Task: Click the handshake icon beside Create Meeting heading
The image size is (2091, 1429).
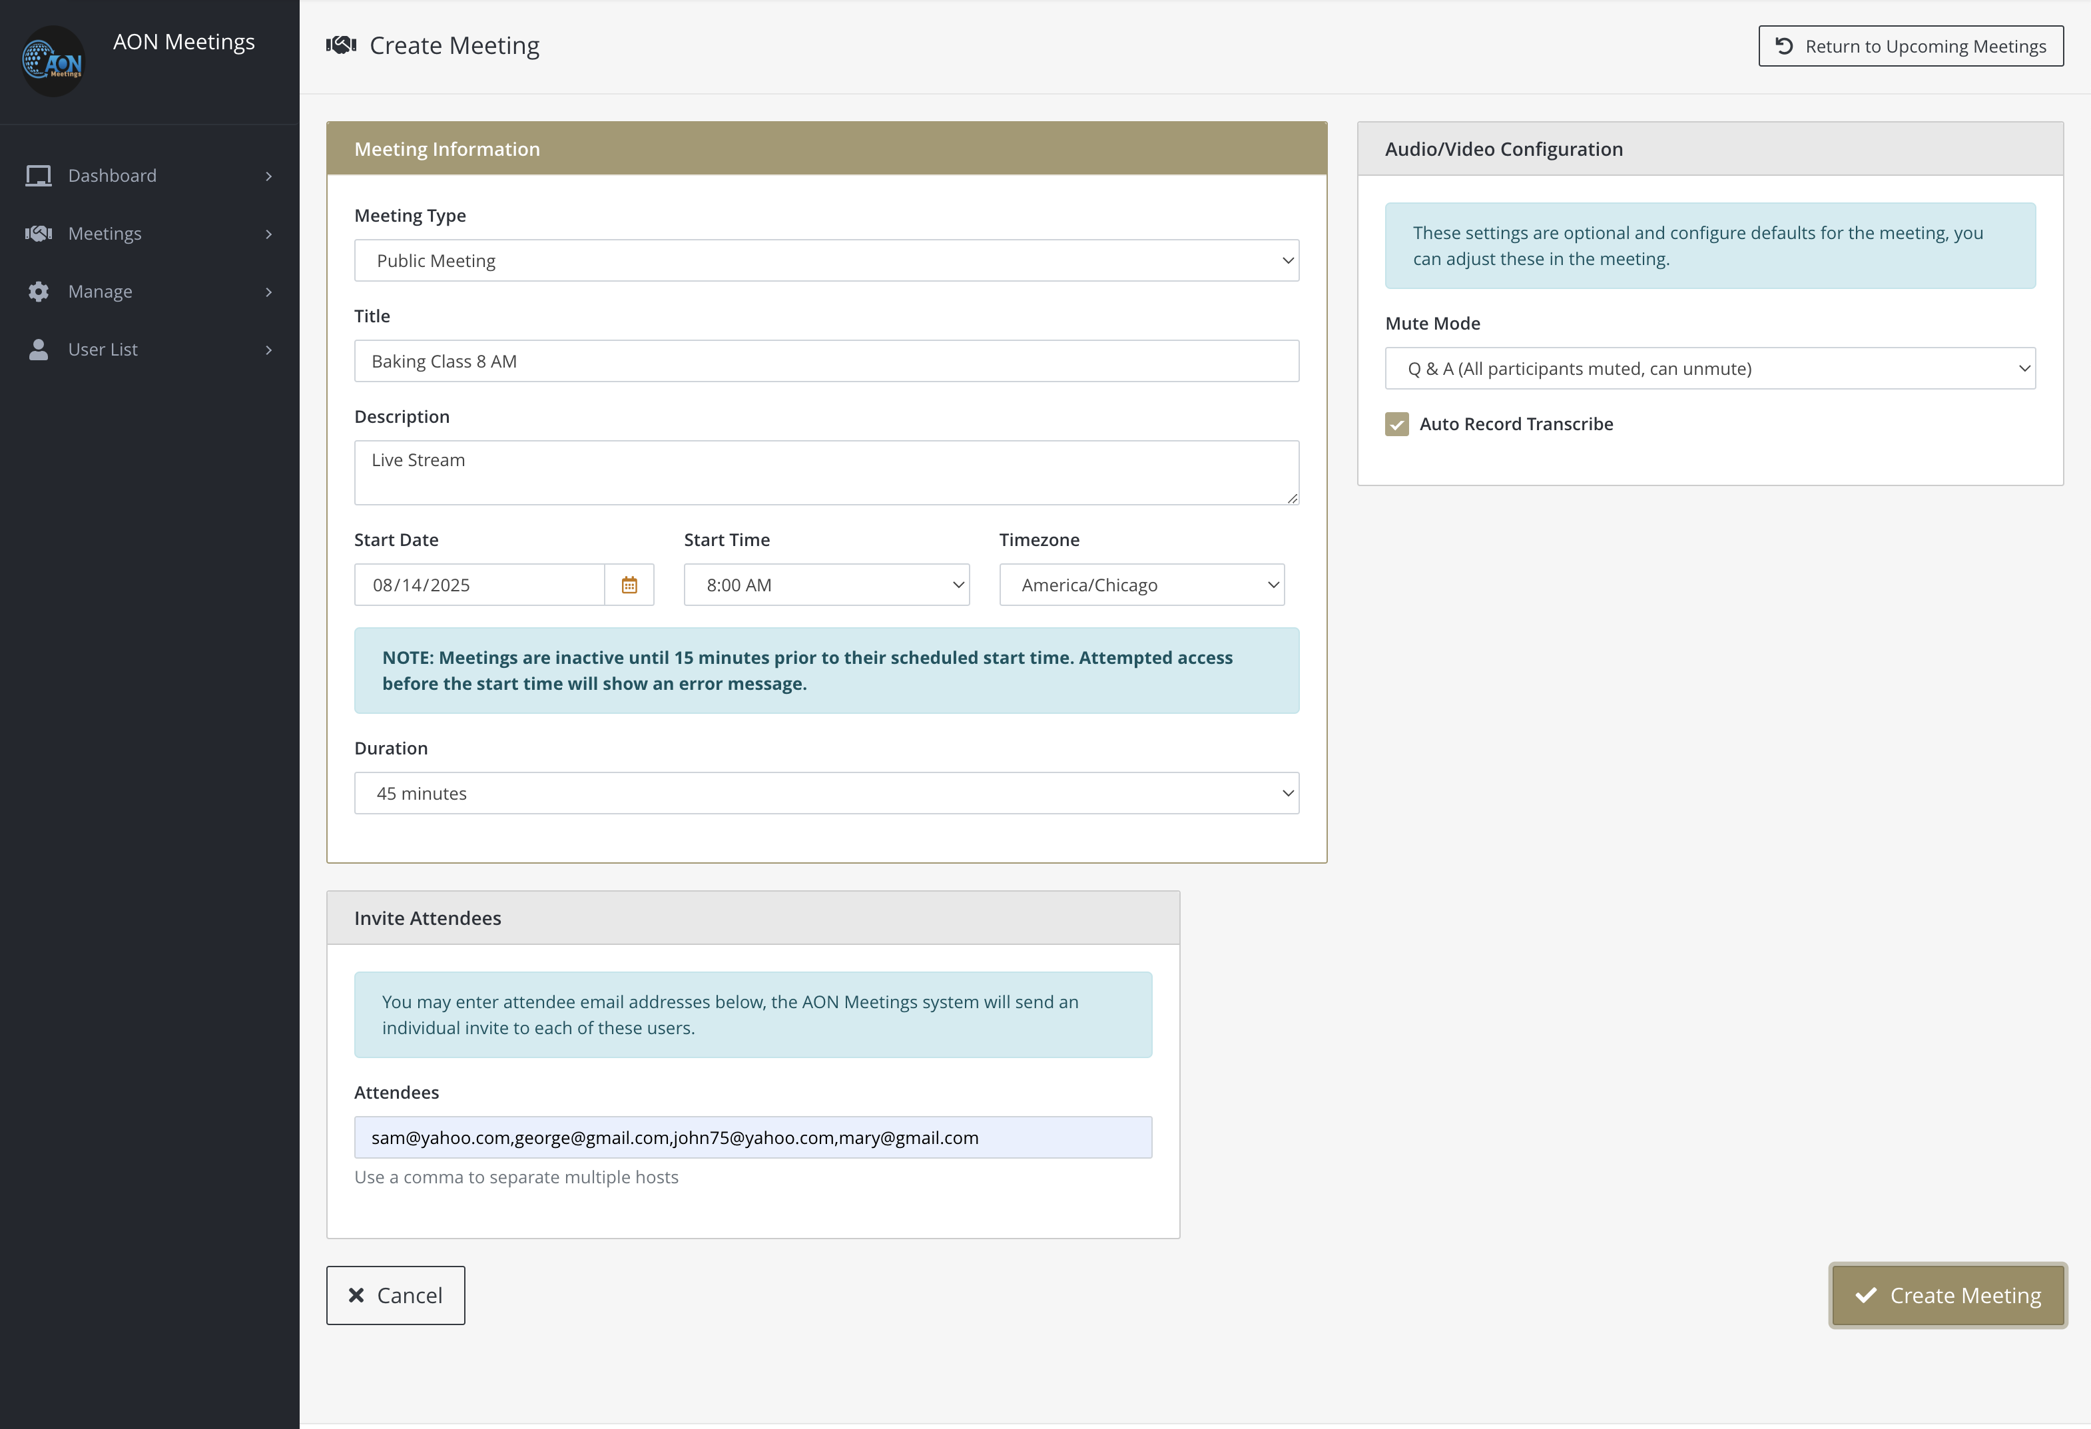Action: pyautogui.click(x=341, y=45)
